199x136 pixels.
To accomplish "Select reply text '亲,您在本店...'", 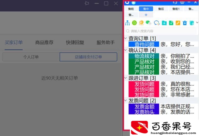I will click(177, 89).
